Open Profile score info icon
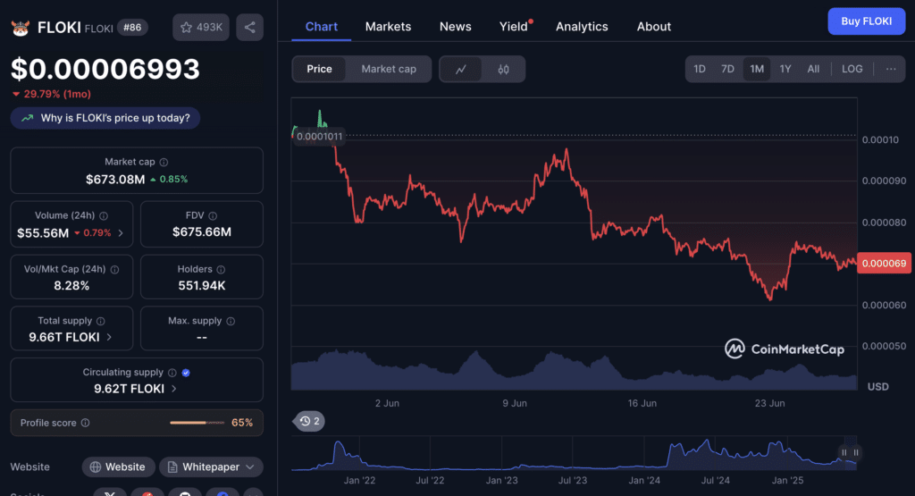The image size is (915, 496). click(85, 423)
